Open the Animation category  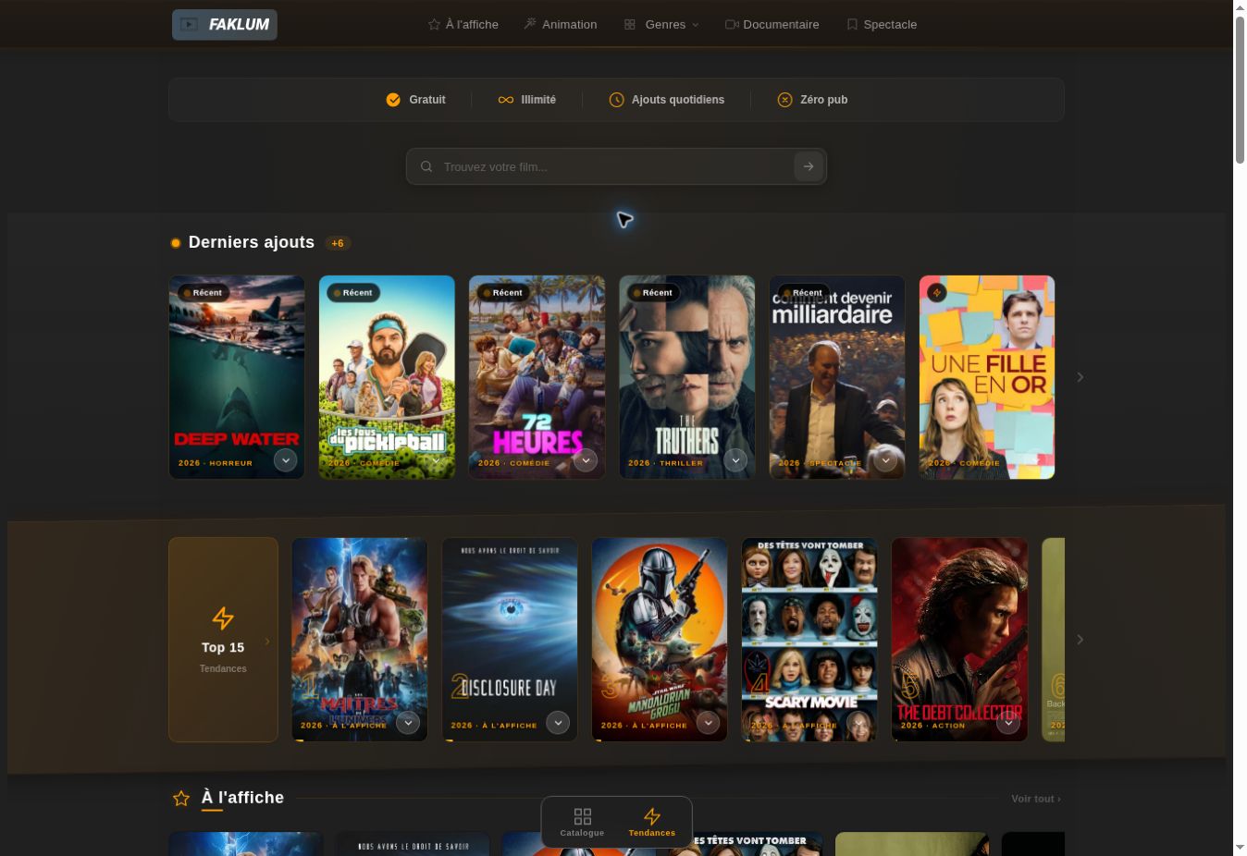click(561, 25)
